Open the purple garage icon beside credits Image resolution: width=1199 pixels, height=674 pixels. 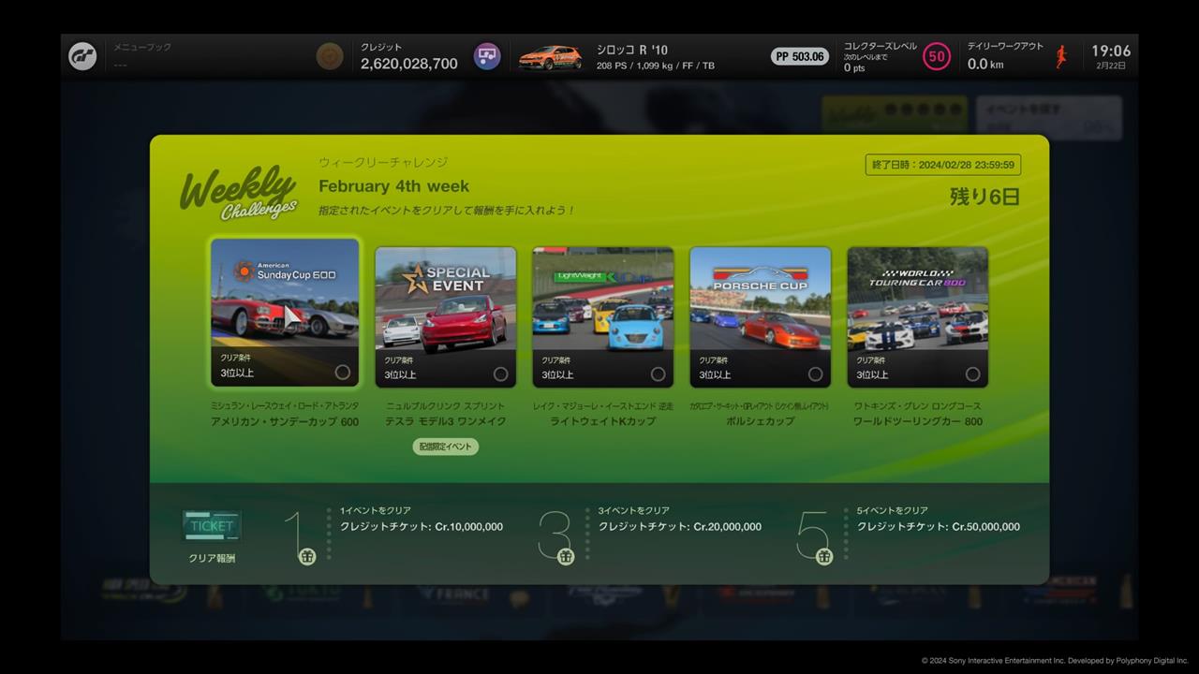pos(487,56)
